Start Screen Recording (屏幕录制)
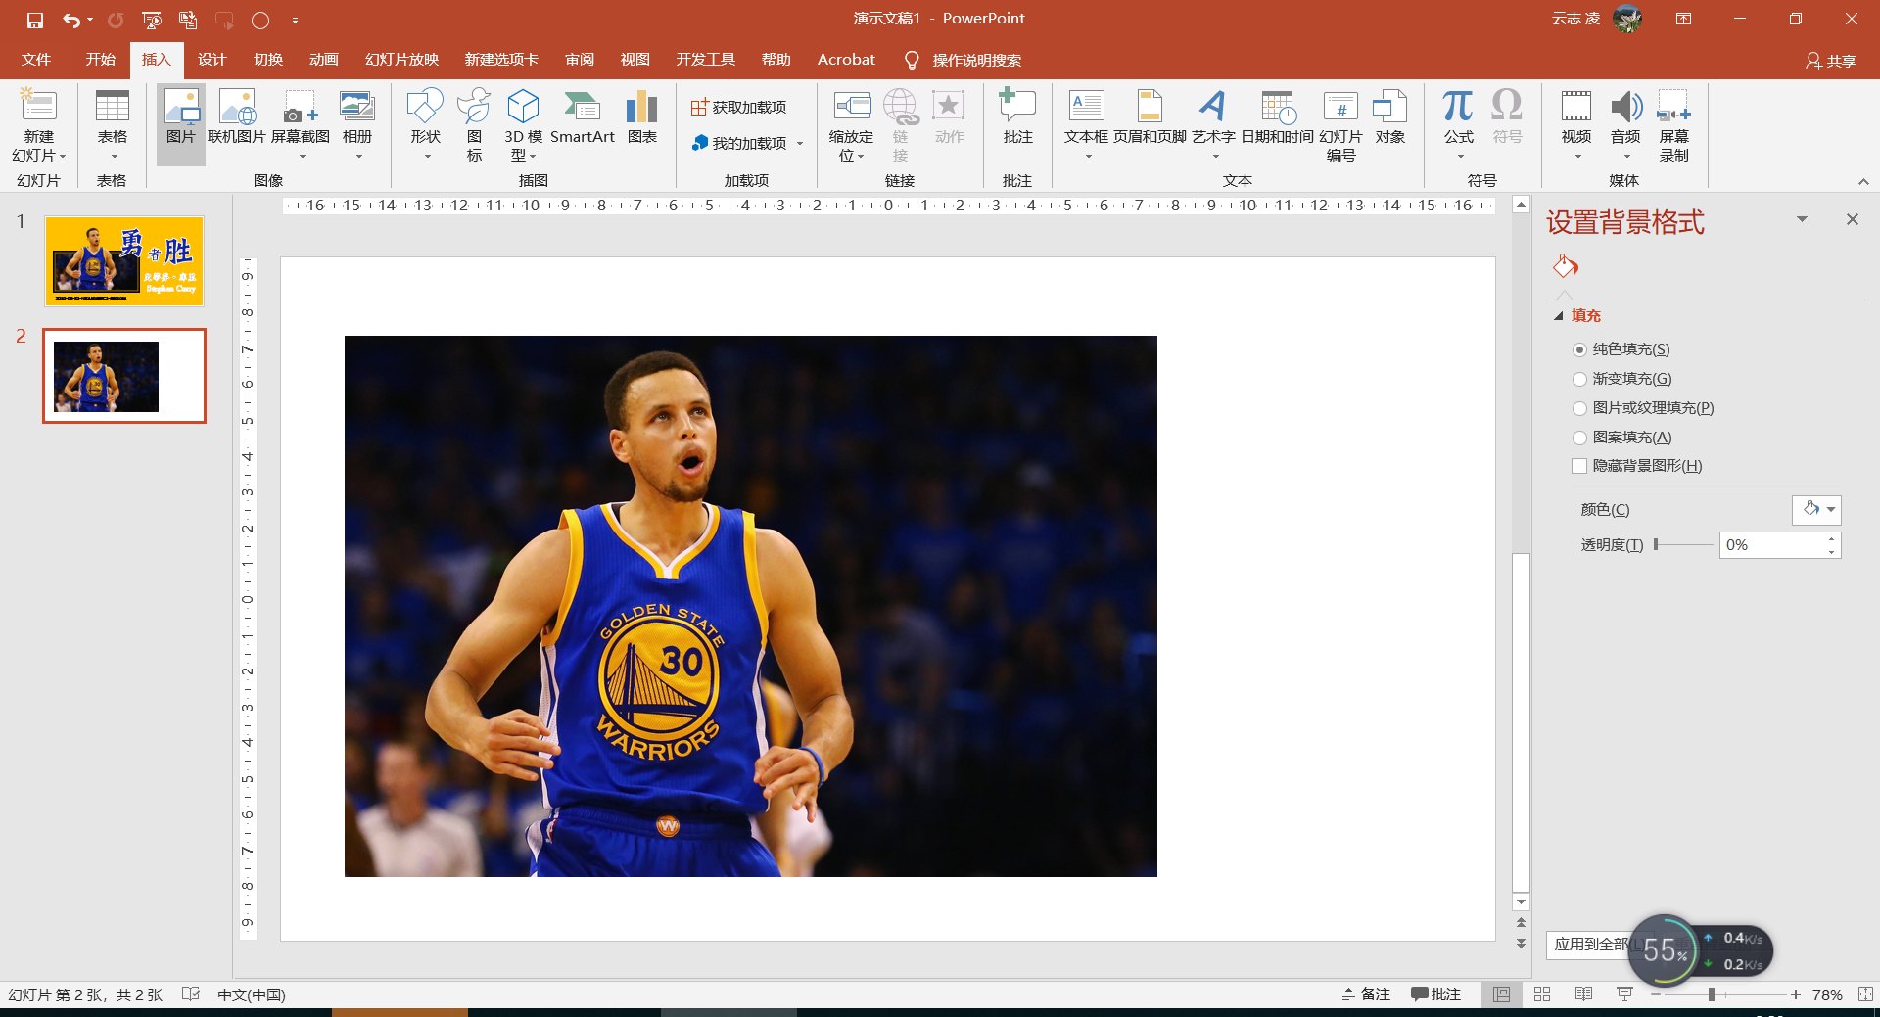The height and width of the screenshot is (1017, 1880). click(x=1674, y=126)
